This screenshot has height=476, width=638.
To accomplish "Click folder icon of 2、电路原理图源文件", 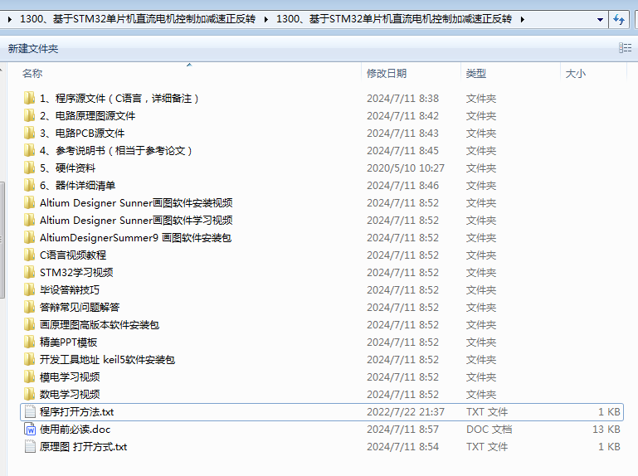I will point(29,115).
